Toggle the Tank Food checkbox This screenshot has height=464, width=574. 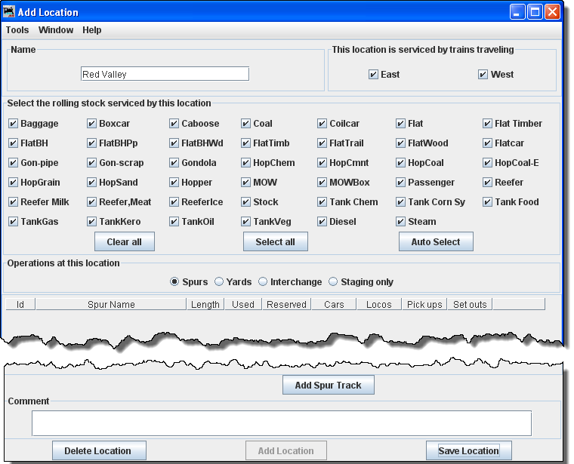[x=488, y=202]
